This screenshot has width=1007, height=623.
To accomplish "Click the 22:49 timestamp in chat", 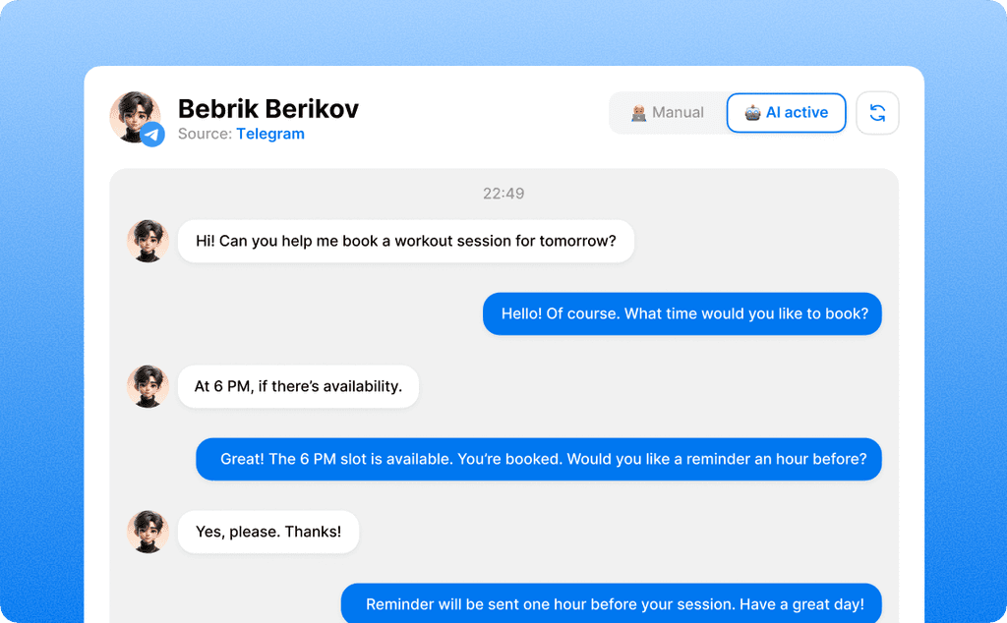I will (x=503, y=194).
